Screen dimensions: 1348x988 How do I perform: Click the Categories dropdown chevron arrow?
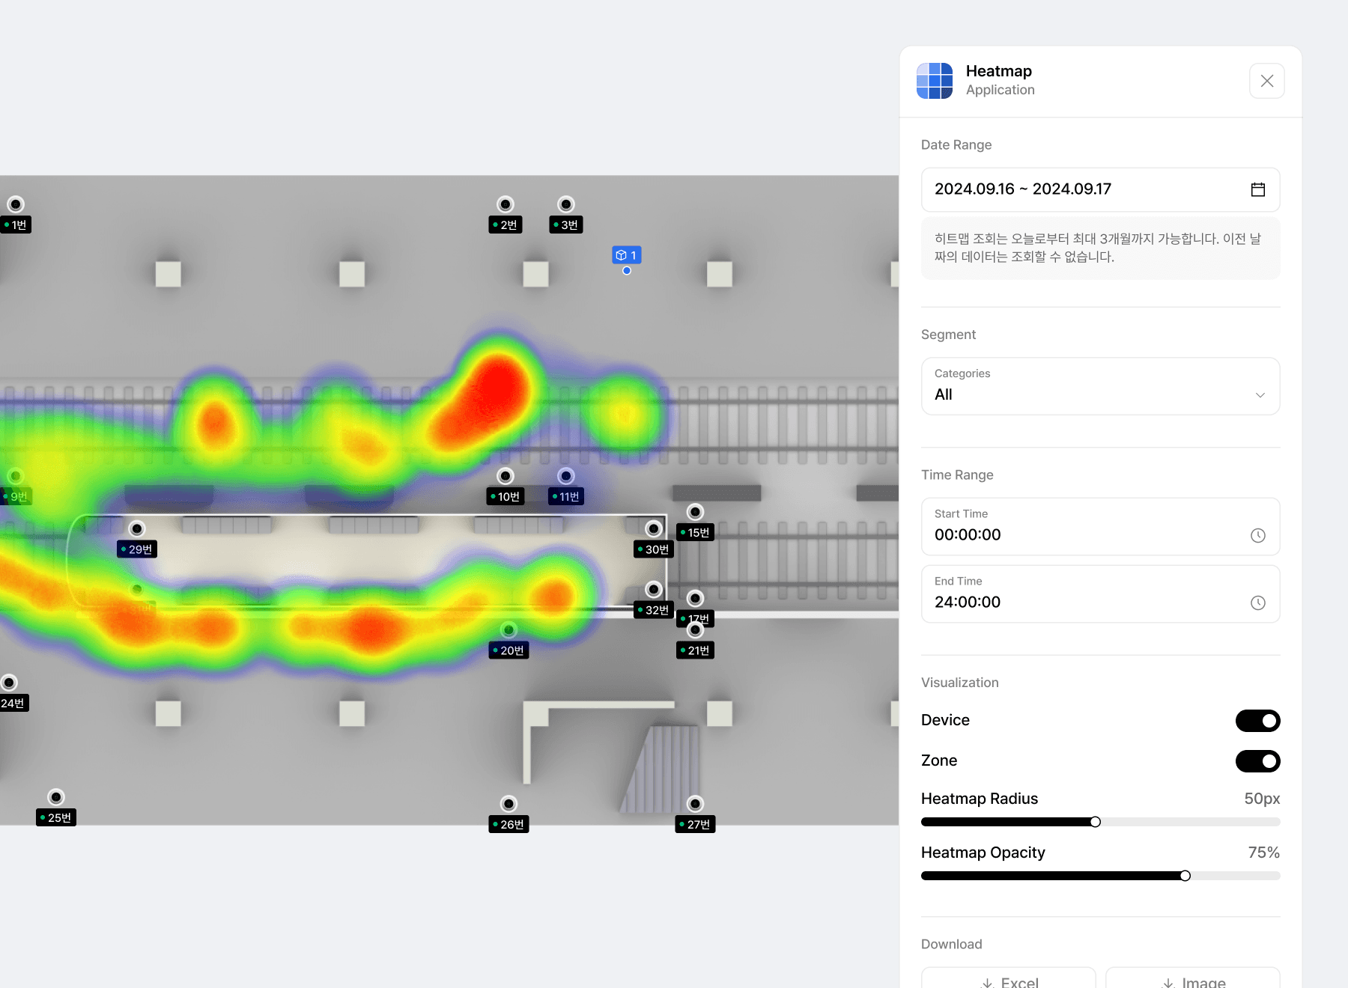coord(1260,395)
